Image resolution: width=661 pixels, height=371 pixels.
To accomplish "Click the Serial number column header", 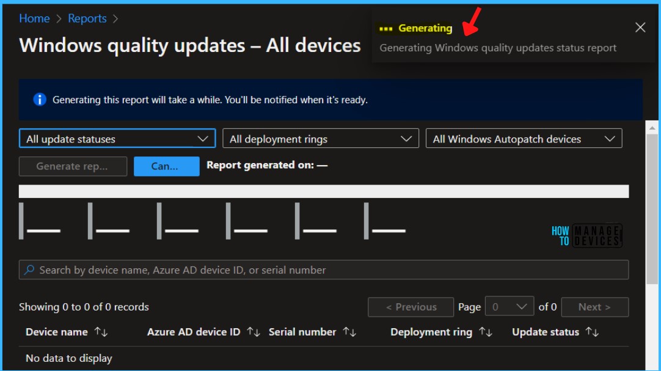I will pyautogui.click(x=302, y=332).
